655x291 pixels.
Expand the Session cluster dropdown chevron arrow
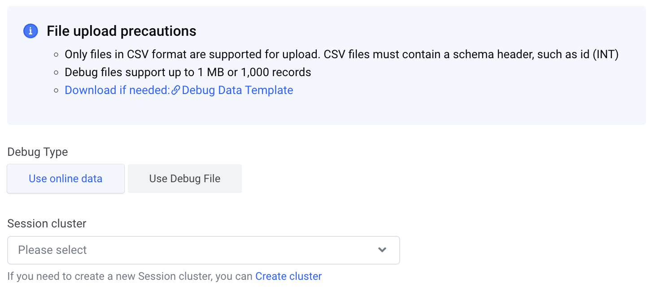click(x=382, y=250)
